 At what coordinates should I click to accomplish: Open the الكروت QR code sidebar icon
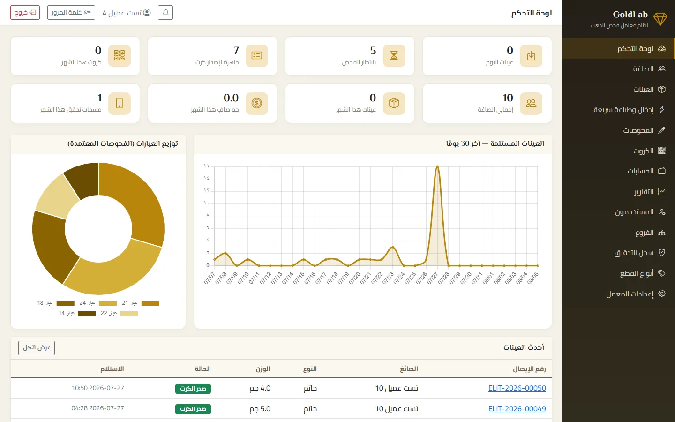click(662, 151)
